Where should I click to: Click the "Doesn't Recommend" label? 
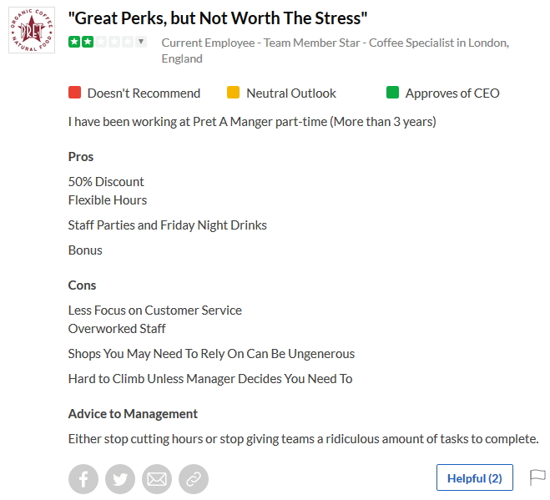[144, 93]
